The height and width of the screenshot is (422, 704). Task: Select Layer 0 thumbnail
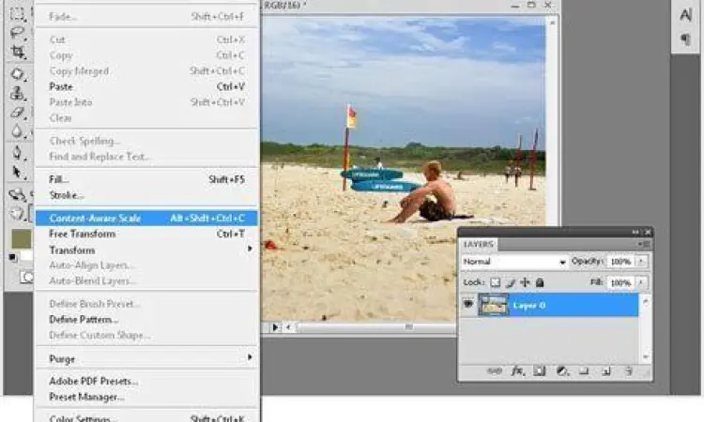[494, 305]
